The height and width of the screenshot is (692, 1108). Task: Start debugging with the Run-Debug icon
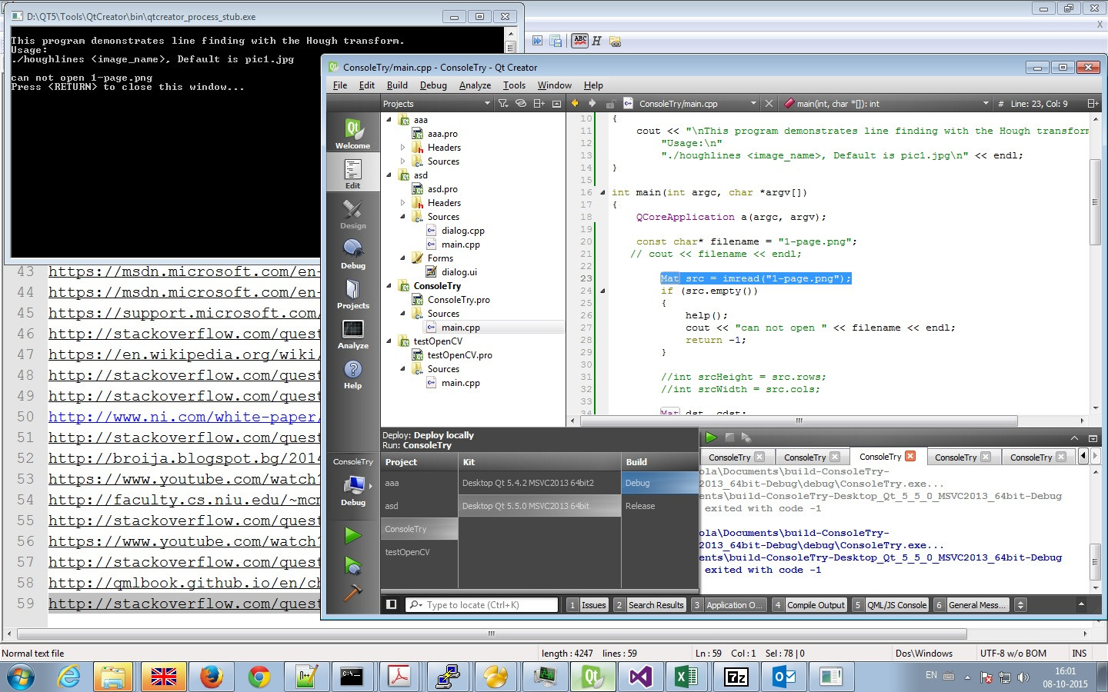pos(353,567)
